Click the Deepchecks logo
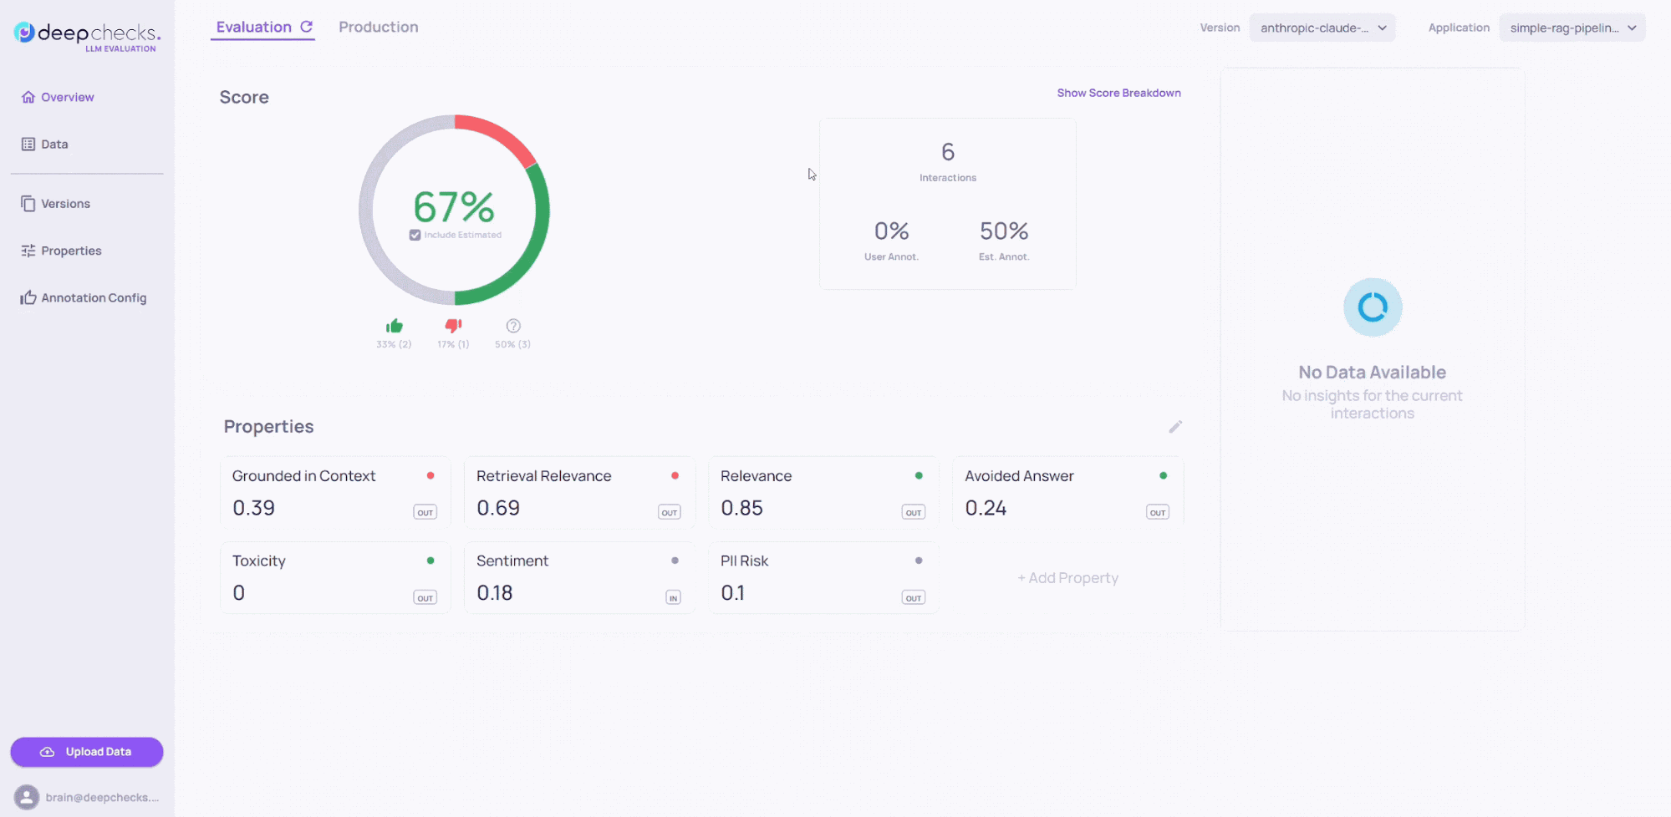 coord(87,36)
